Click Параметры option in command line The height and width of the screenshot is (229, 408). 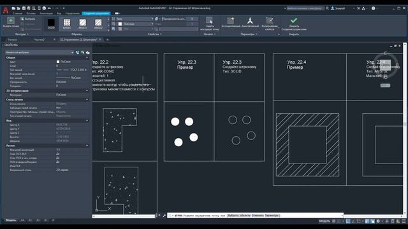pos(272,216)
